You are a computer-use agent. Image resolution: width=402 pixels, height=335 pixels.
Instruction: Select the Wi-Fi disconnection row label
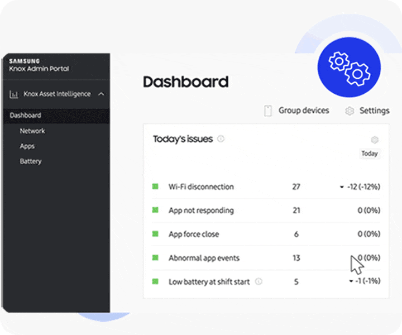tap(201, 186)
